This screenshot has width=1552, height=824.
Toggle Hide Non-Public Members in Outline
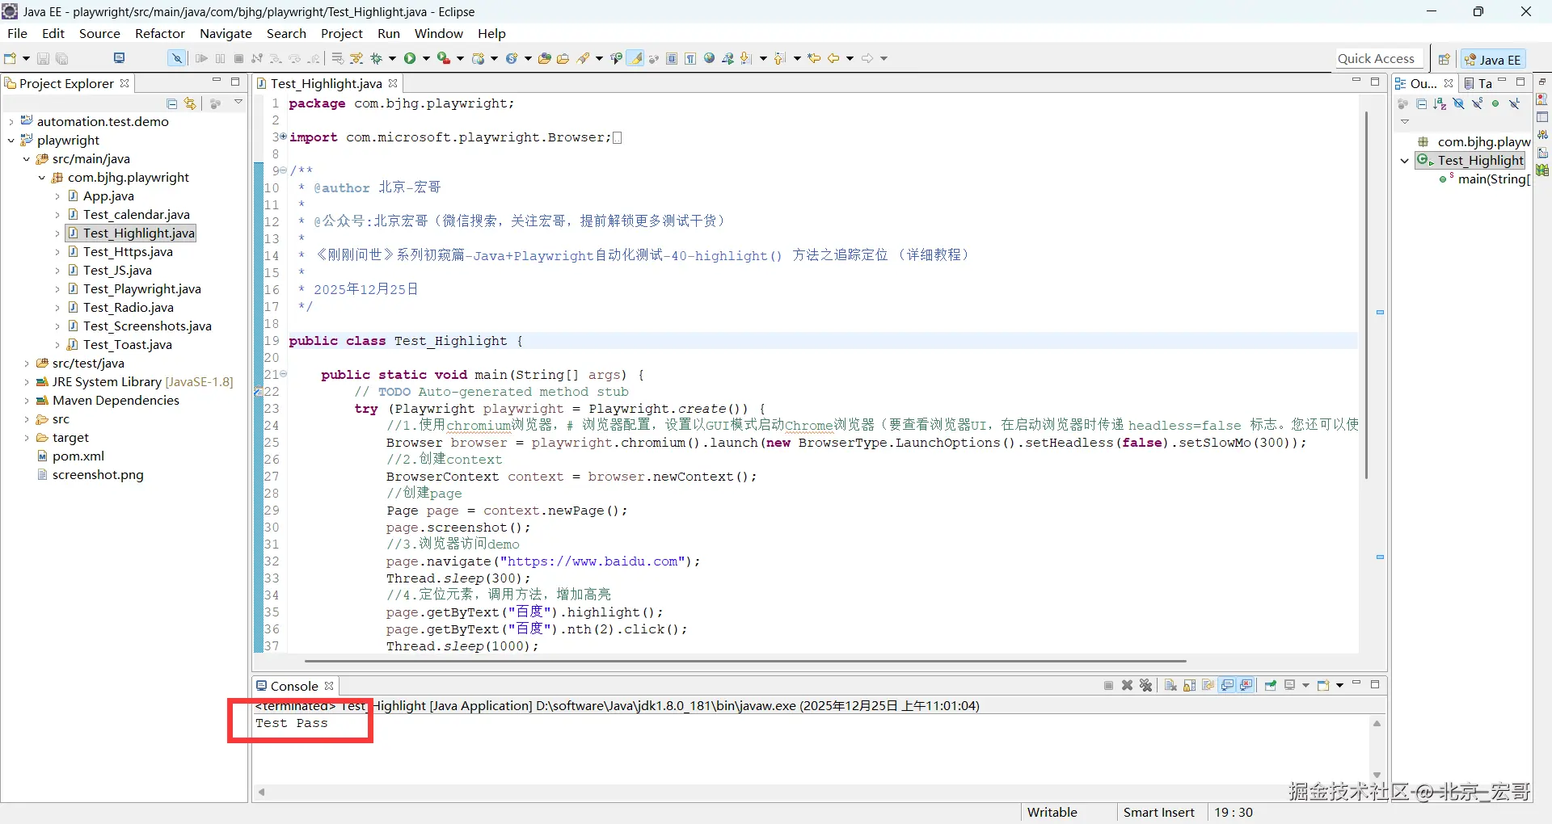pyautogui.click(x=1495, y=103)
